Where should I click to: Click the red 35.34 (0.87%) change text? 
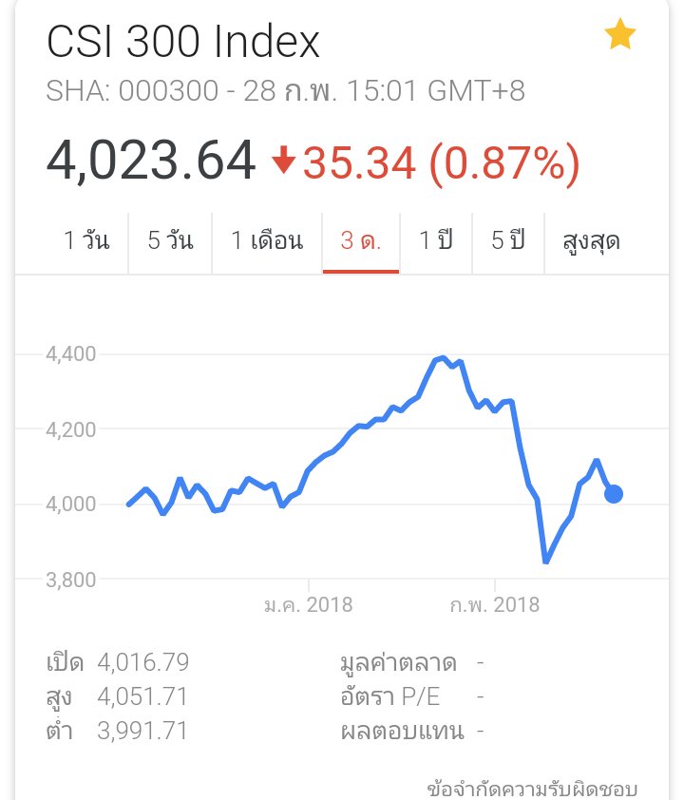click(x=441, y=163)
